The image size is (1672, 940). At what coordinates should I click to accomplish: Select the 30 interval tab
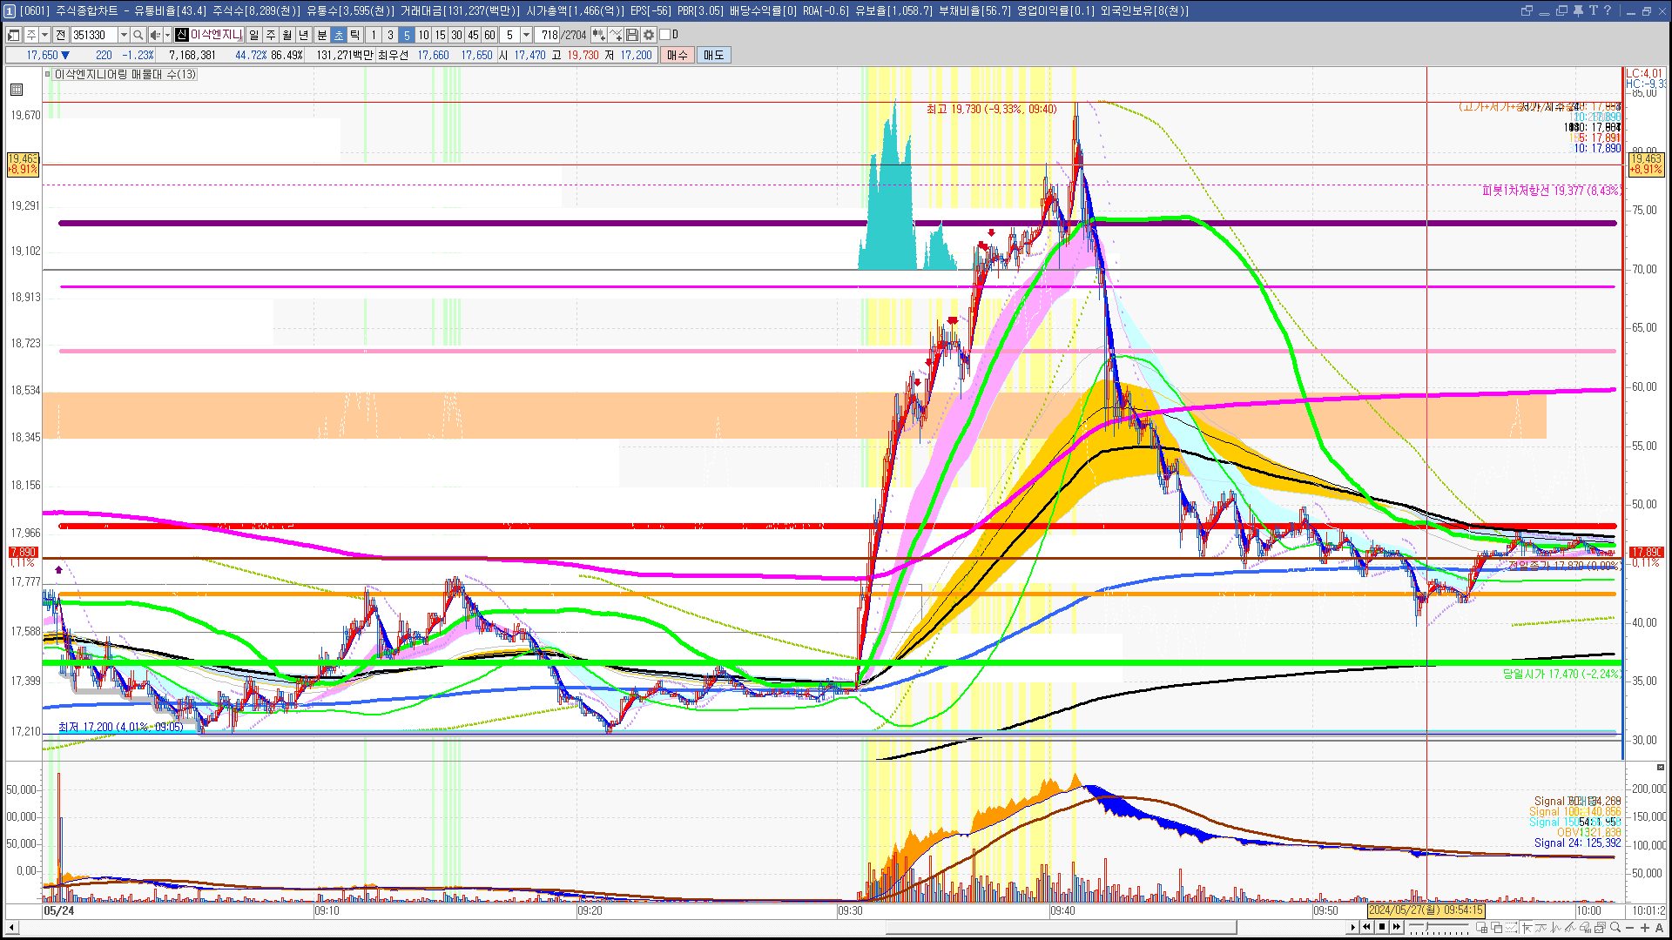pos(456,35)
